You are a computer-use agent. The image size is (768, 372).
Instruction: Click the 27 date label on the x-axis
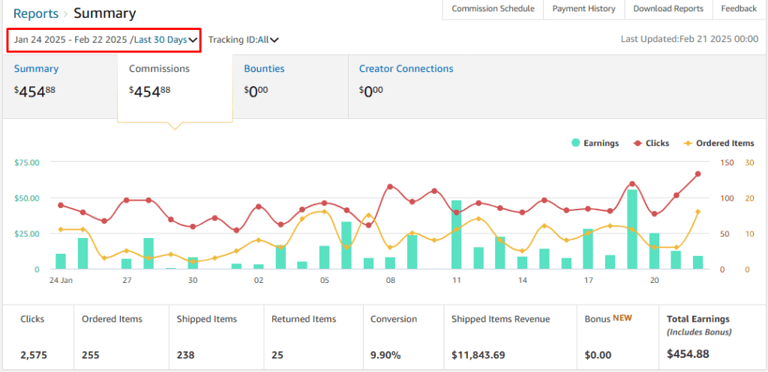click(x=127, y=281)
